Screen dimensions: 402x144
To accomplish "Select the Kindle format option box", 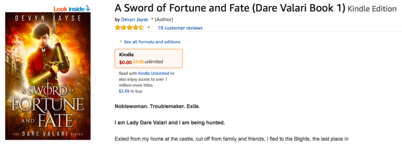I will point(148,58).
